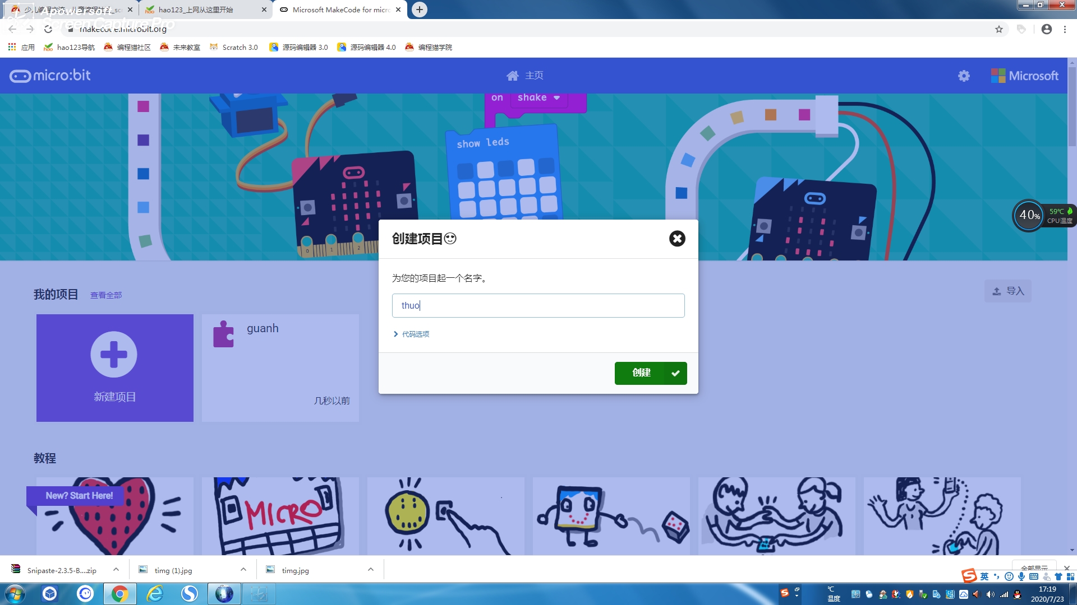
Task: Open the 编程猫学院 bookmark
Action: [x=429, y=47]
